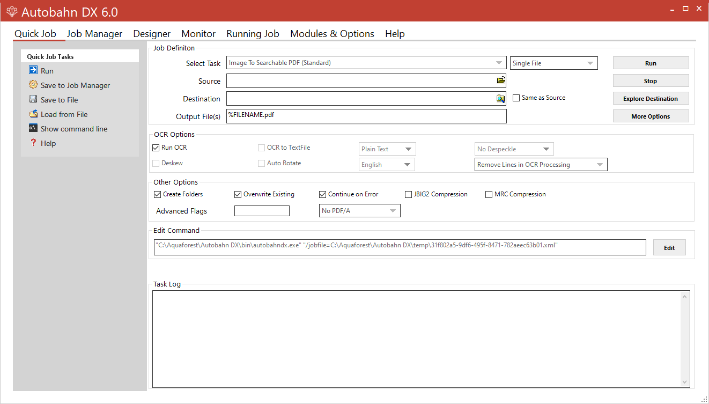Click the Save to File icon
This screenshot has height=404, width=709.
(33, 99)
